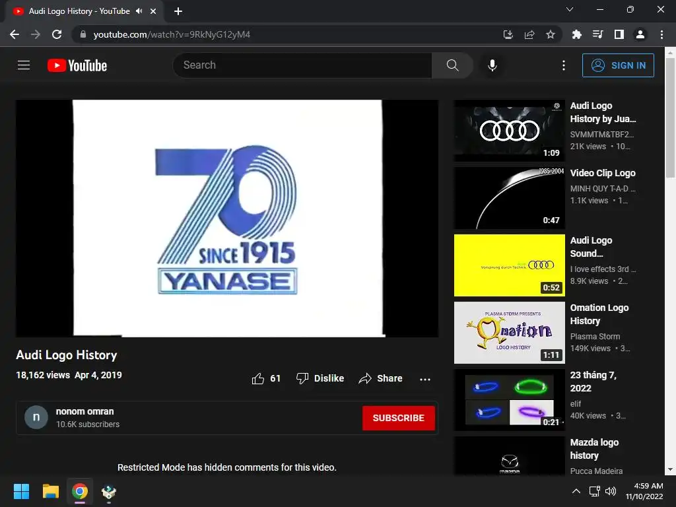Screen dimensions: 676x507
Task: Click the SIGN IN button
Action: click(x=618, y=65)
